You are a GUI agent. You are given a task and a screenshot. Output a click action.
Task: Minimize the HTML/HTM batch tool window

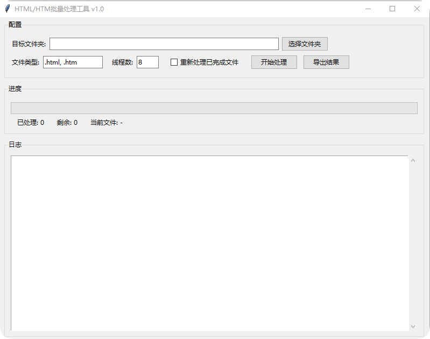368,9
